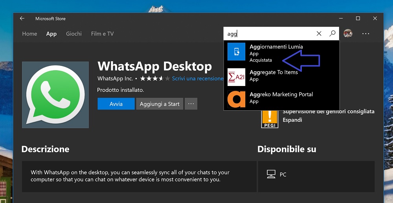
Task: Click the large WhatsApp logo image
Action: click(55, 95)
